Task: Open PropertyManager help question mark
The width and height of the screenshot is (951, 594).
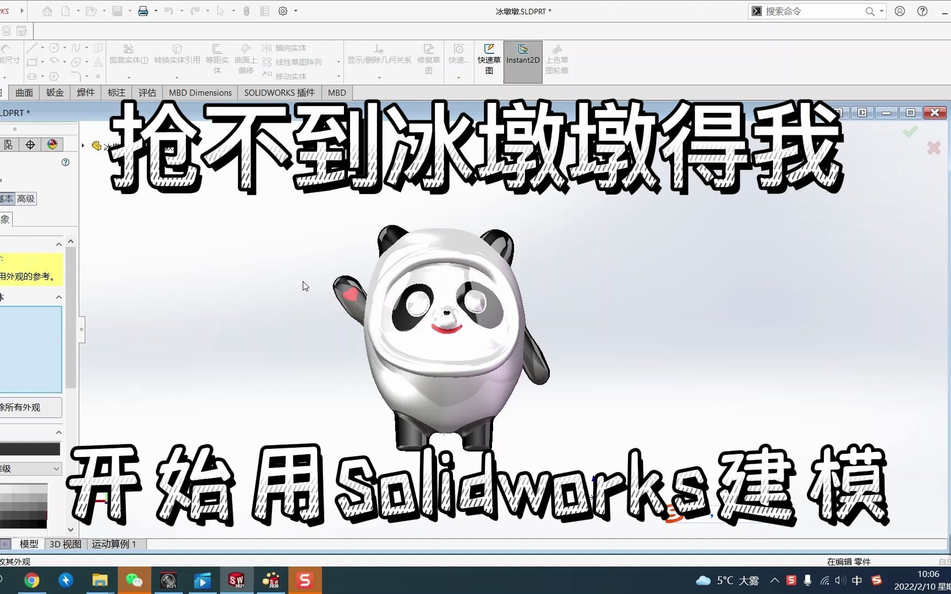Action: (x=65, y=162)
